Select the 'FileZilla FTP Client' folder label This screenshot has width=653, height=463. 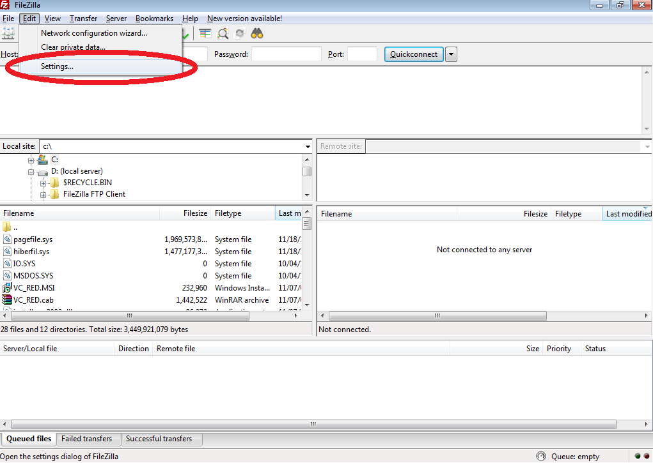tap(94, 194)
